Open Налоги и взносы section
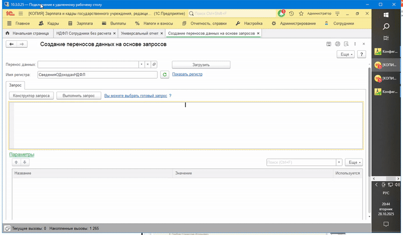 pyautogui.click(x=154, y=23)
